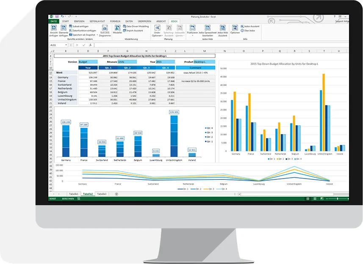The height and width of the screenshot is (264, 363).
Task: Select the Version cell showing Budget
Action: pyautogui.click(x=88, y=62)
